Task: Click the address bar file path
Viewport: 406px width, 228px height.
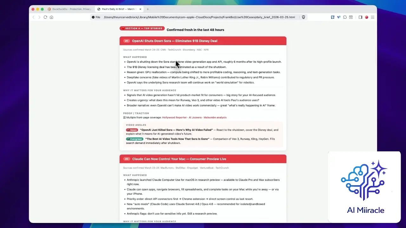Action: [x=199, y=17]
